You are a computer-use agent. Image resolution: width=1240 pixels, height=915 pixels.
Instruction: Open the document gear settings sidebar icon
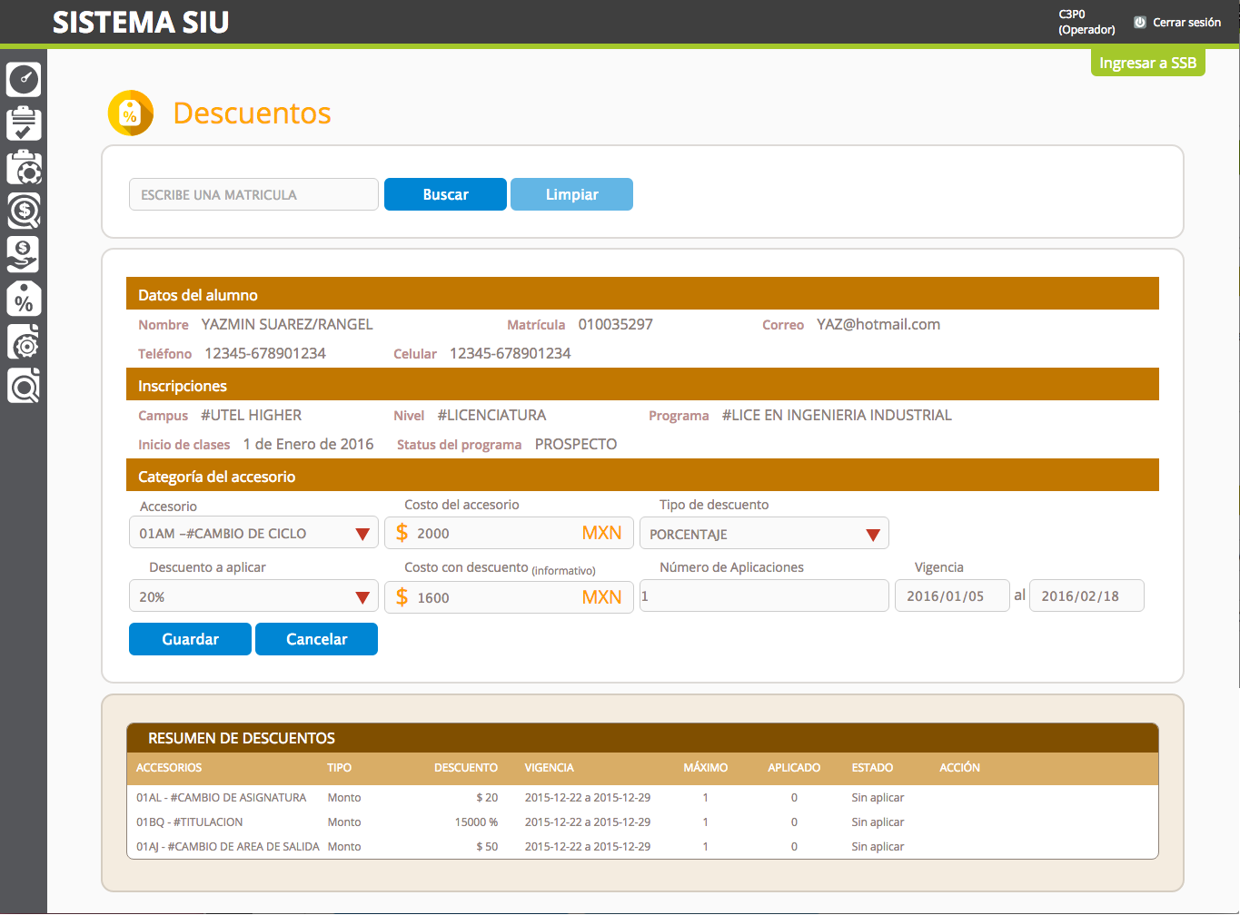click(x=24, y=342)
